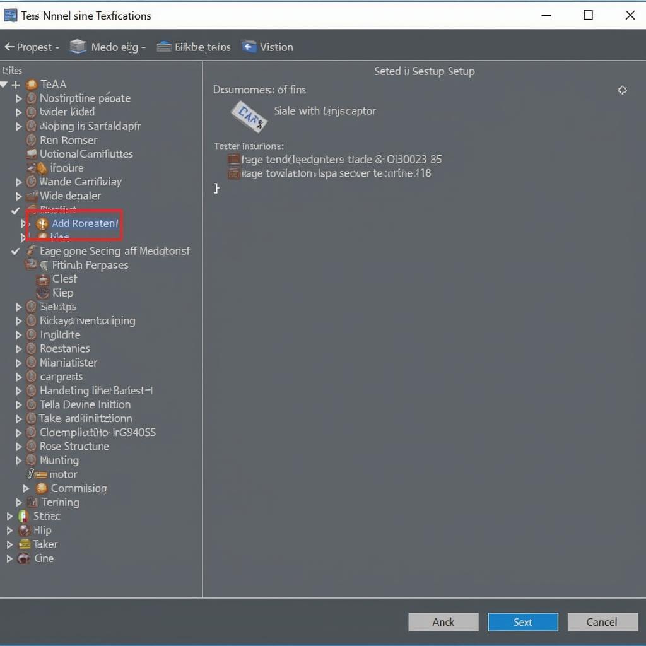Click the Add Roreaten orange icon

tap(42, 224)
